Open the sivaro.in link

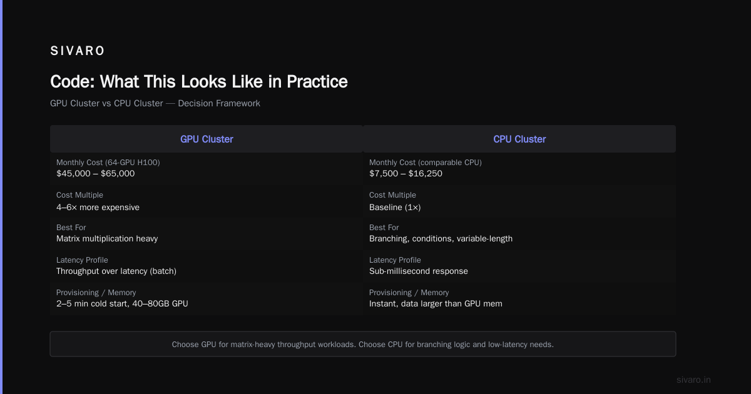coord(693,380)
